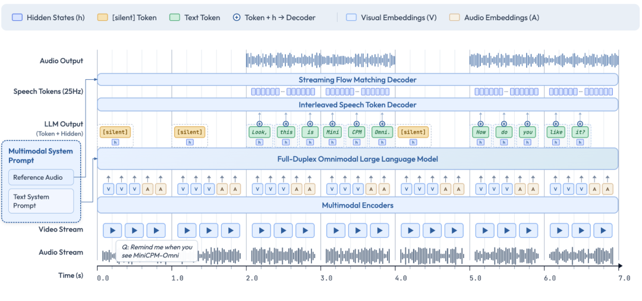Click the Audio Embeddings (A) legend swatch
The height and width of the screenshot is (301, 642).
[455, 18]
